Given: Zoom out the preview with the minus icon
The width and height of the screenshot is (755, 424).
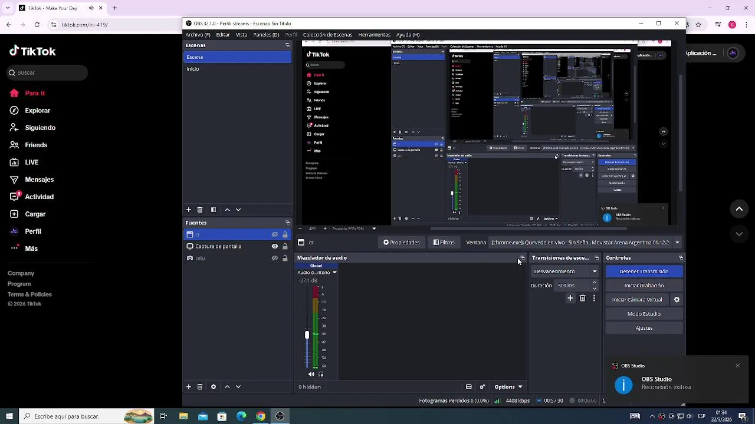Looking at the screenshot, I should 300,228.
